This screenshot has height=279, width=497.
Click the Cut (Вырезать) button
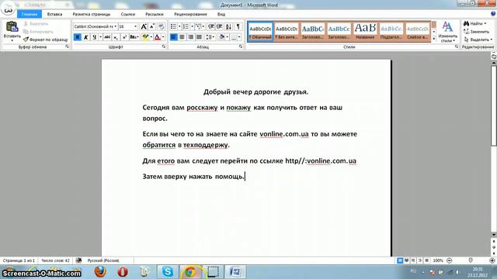36,24
